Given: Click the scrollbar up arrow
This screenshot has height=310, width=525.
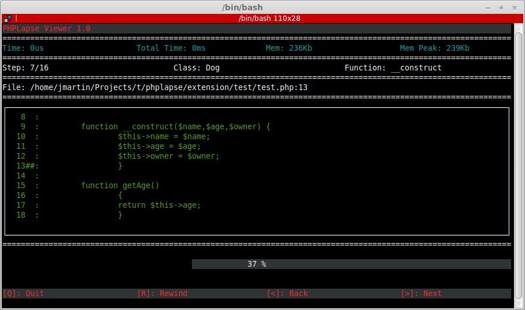Looking at the screenshot, I should click(x=518, y=28).
